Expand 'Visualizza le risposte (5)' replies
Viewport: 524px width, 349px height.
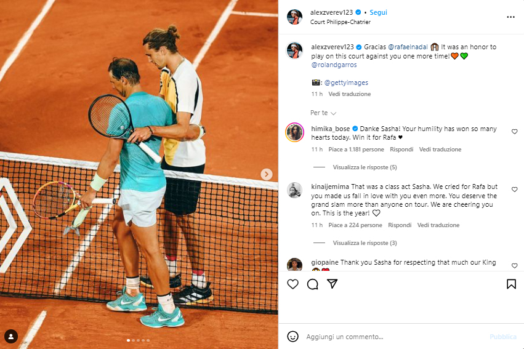pyautogui.click(x=365, y=167)
